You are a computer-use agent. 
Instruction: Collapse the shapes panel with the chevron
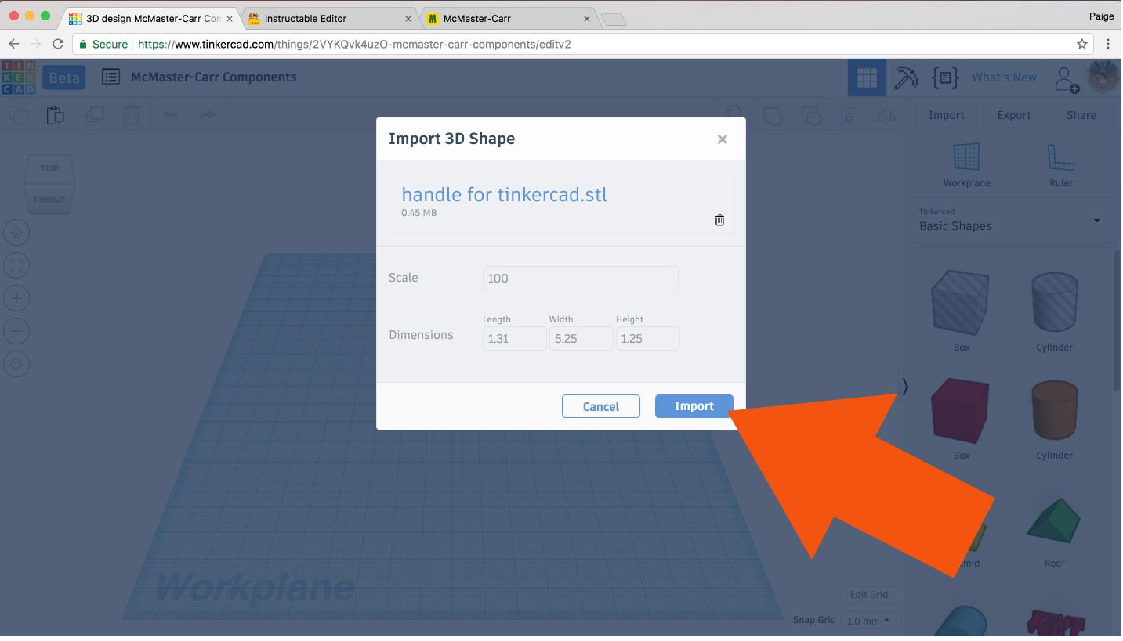click(x=904, y=387)
